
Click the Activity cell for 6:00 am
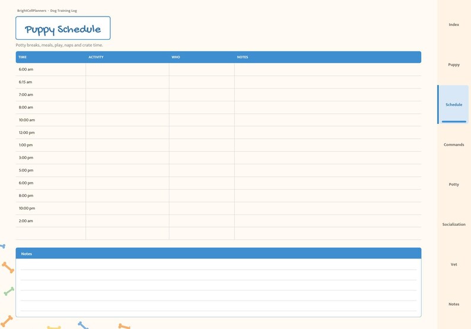coord(128,69)
